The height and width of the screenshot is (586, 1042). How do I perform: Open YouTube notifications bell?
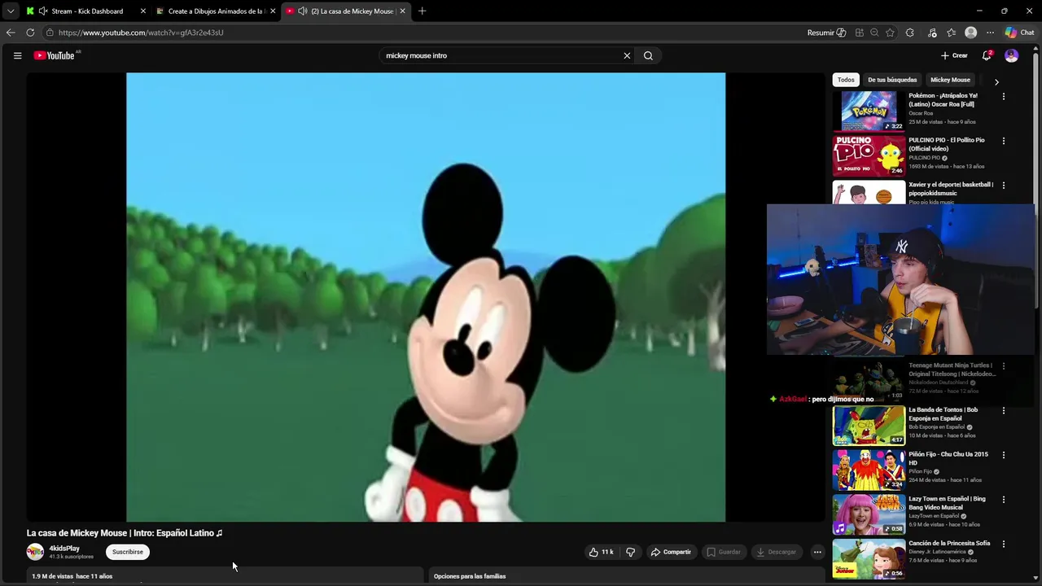pos(987,55)
